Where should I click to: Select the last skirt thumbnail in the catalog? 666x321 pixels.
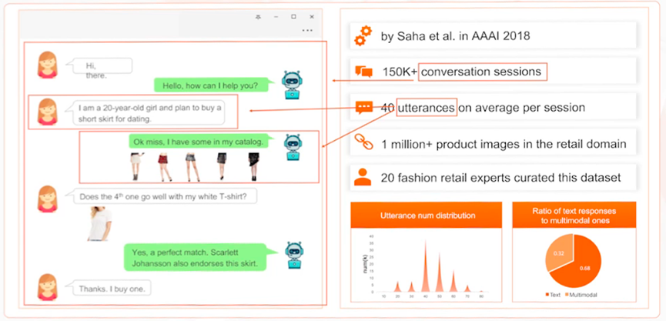click(x=253, y=166)
